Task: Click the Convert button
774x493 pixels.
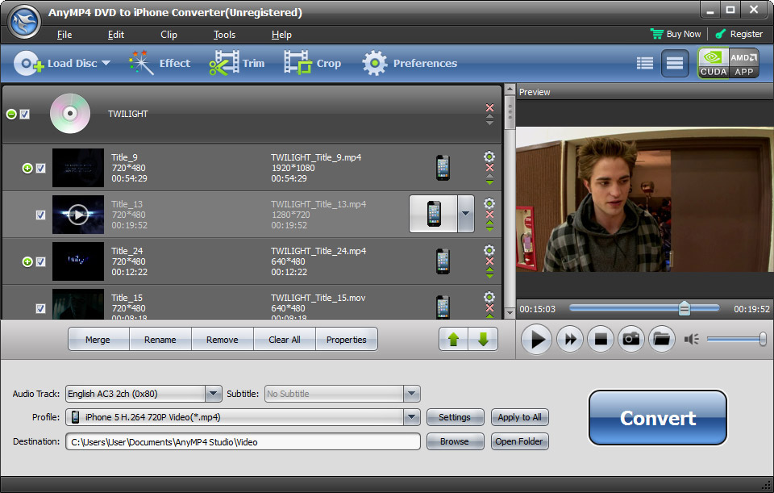Action: coord(658,418)
